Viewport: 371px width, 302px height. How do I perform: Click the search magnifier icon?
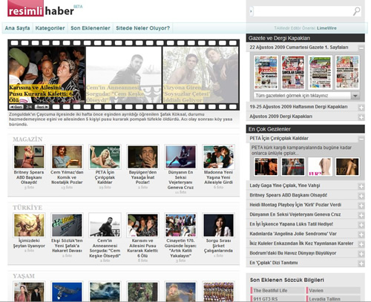point(356,12)
